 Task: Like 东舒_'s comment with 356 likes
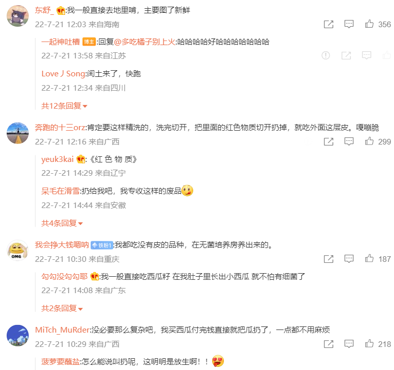(x=369, y=24)
